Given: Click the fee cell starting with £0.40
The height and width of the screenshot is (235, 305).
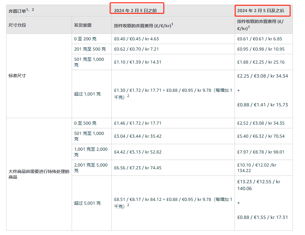Looking at the screenshot, I should (137, 39).
